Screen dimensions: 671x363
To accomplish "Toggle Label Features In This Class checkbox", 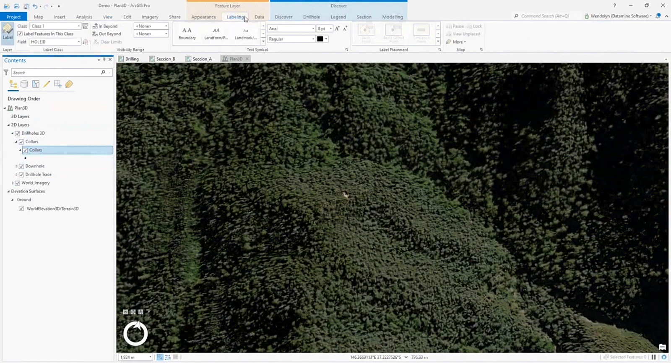I will (20, 34).
